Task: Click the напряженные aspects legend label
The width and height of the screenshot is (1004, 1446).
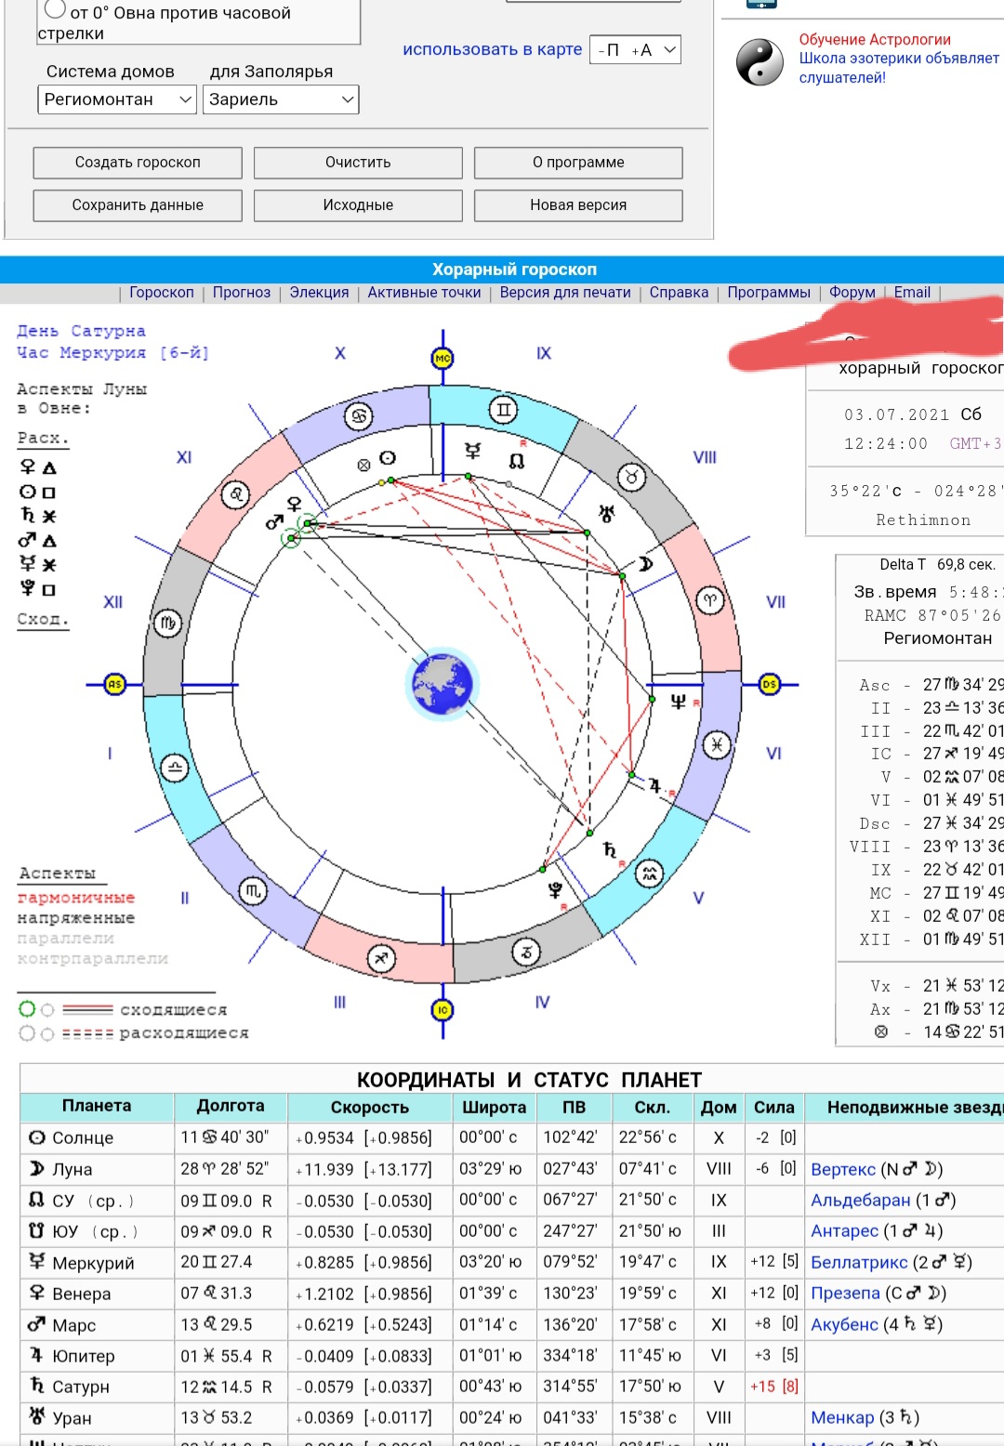Action: click(x=76, y=918)
